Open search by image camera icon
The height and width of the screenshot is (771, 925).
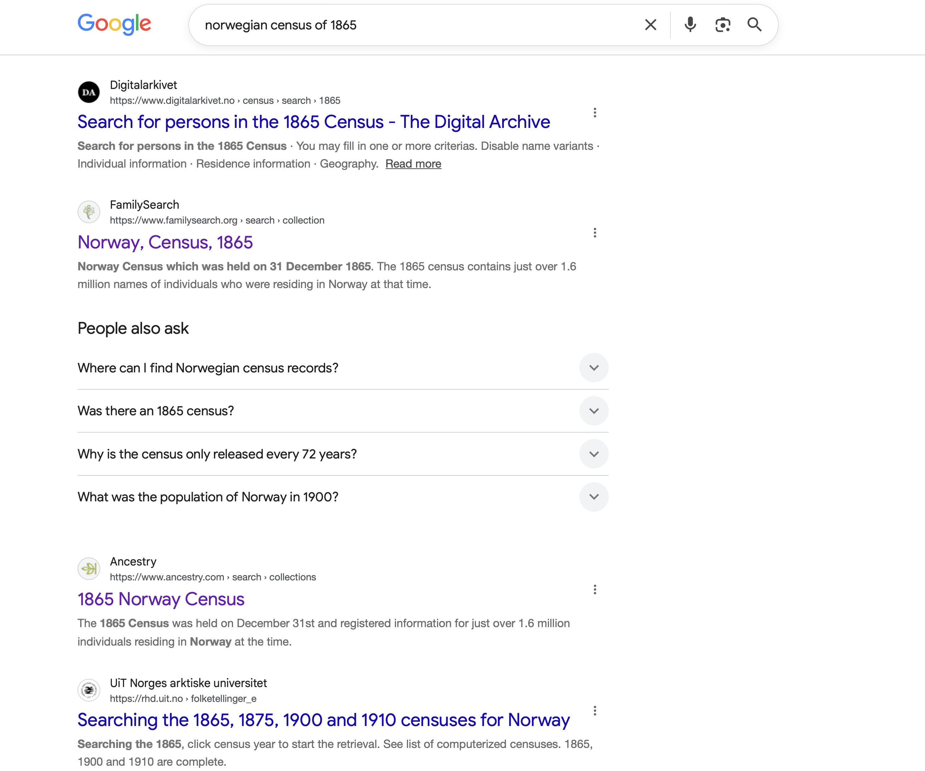[x=723, y=25]
